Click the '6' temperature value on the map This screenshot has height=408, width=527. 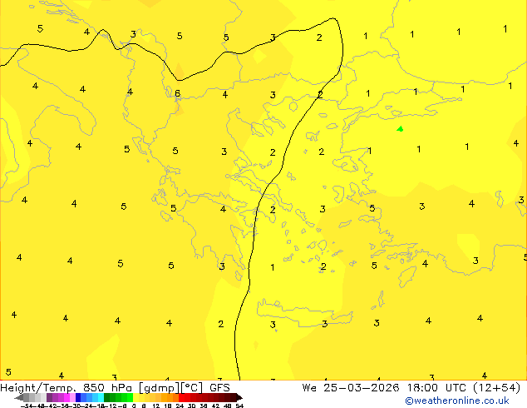coord(177,93)
